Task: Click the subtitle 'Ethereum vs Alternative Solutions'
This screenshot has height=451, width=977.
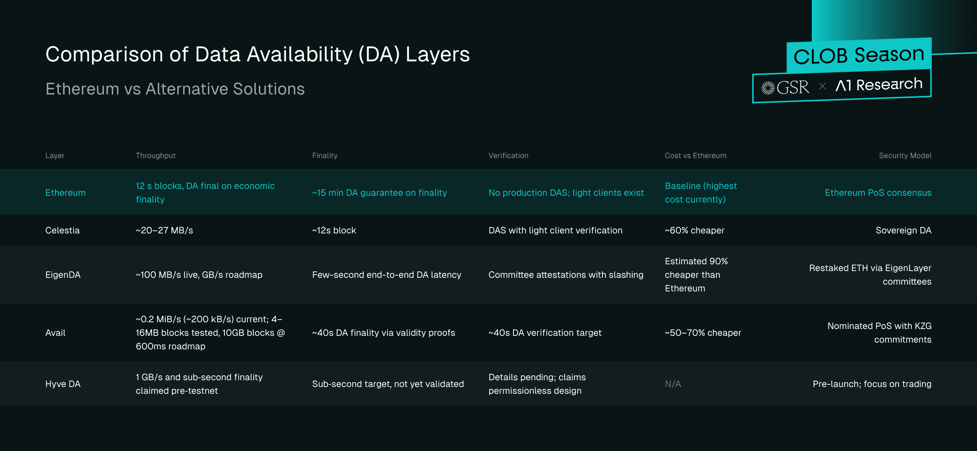Action: (x=175, y=89)
